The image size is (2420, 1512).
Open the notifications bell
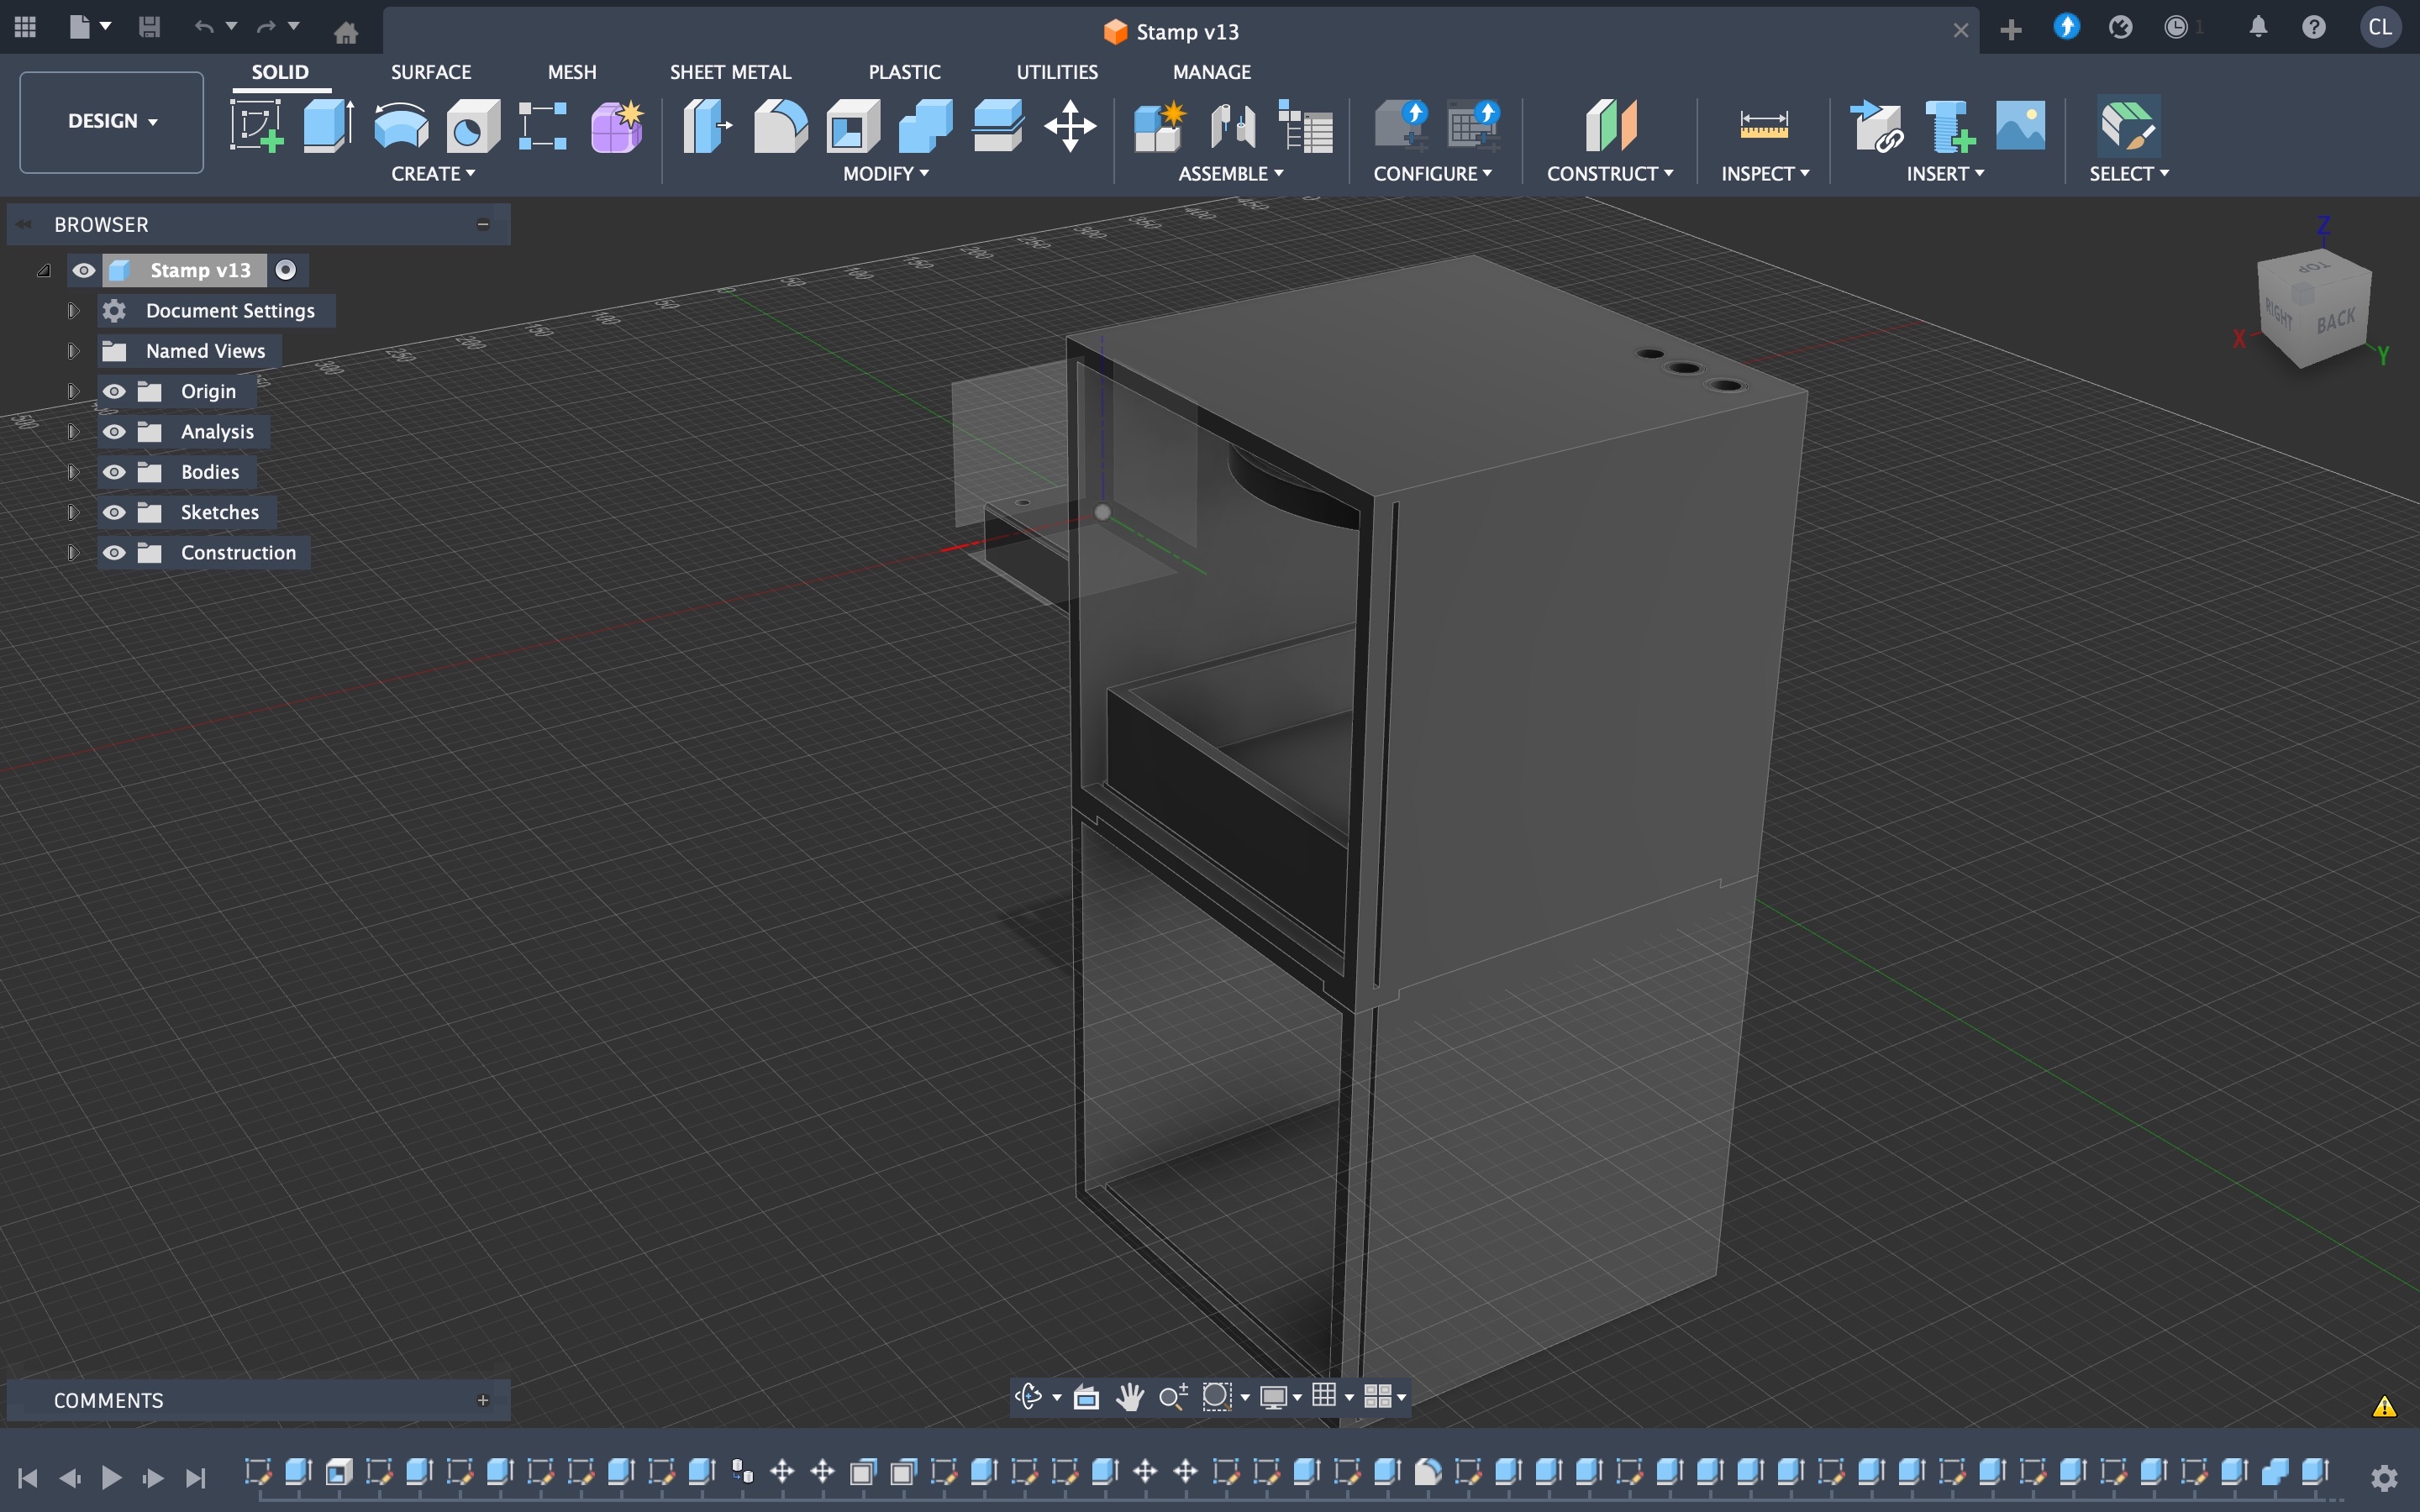pos(2258,27)
